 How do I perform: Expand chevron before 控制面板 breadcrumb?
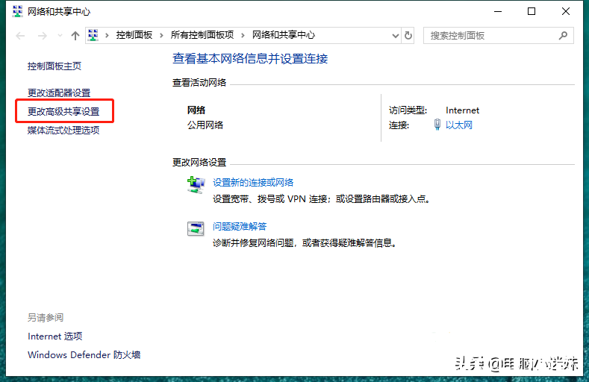(x=107, y=36)
